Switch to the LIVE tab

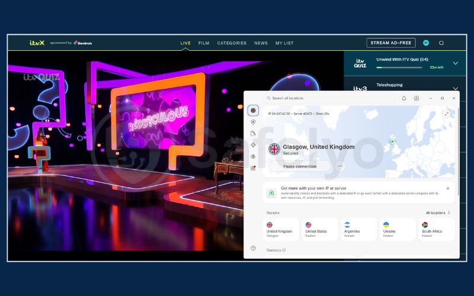click(185, 43)
